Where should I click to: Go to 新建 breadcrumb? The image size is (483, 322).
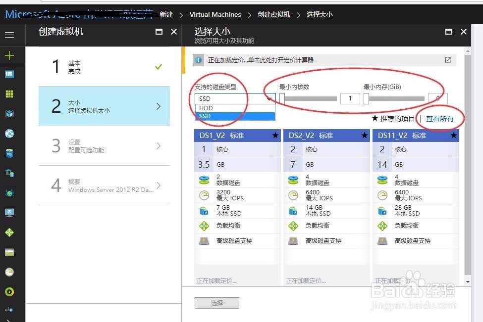[x=166, y=14]
